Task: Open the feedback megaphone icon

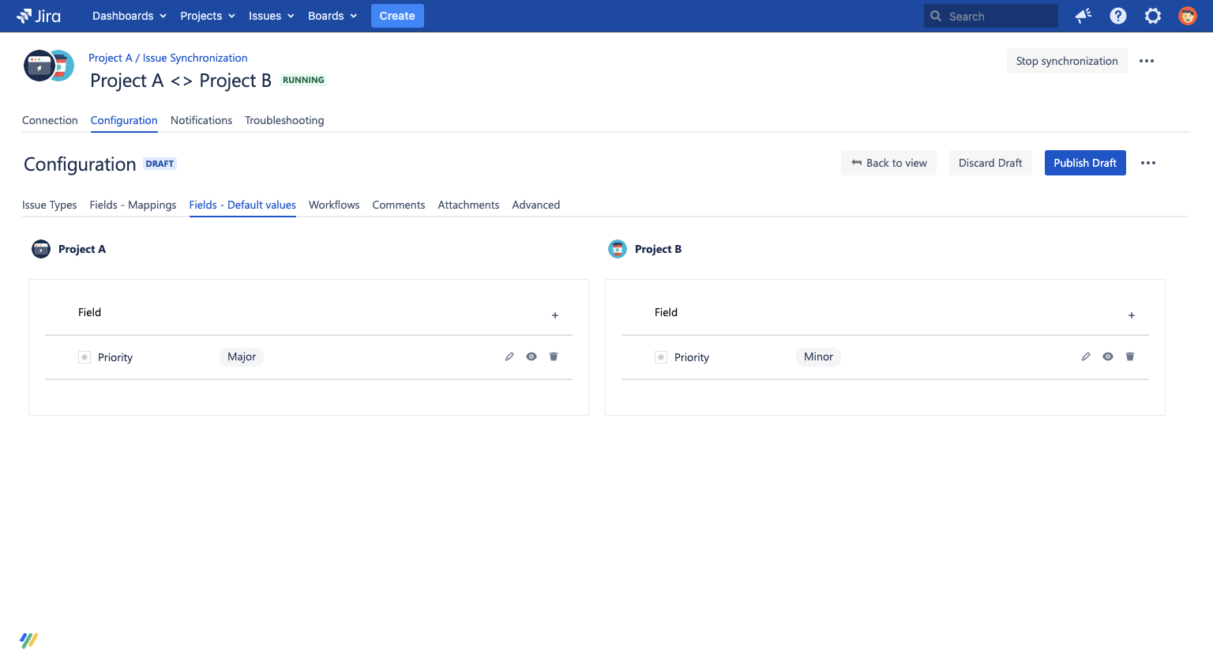Action: pyautogui.click(x=1083, y=16)
